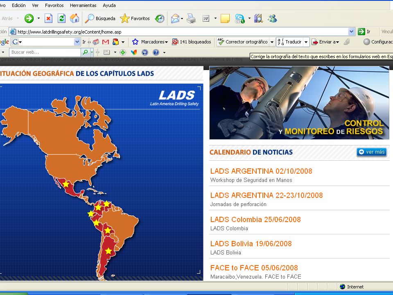Open the Marcadores bookmarks menu
The height and width of the screenshot is (295, 393).
(150, 42)
